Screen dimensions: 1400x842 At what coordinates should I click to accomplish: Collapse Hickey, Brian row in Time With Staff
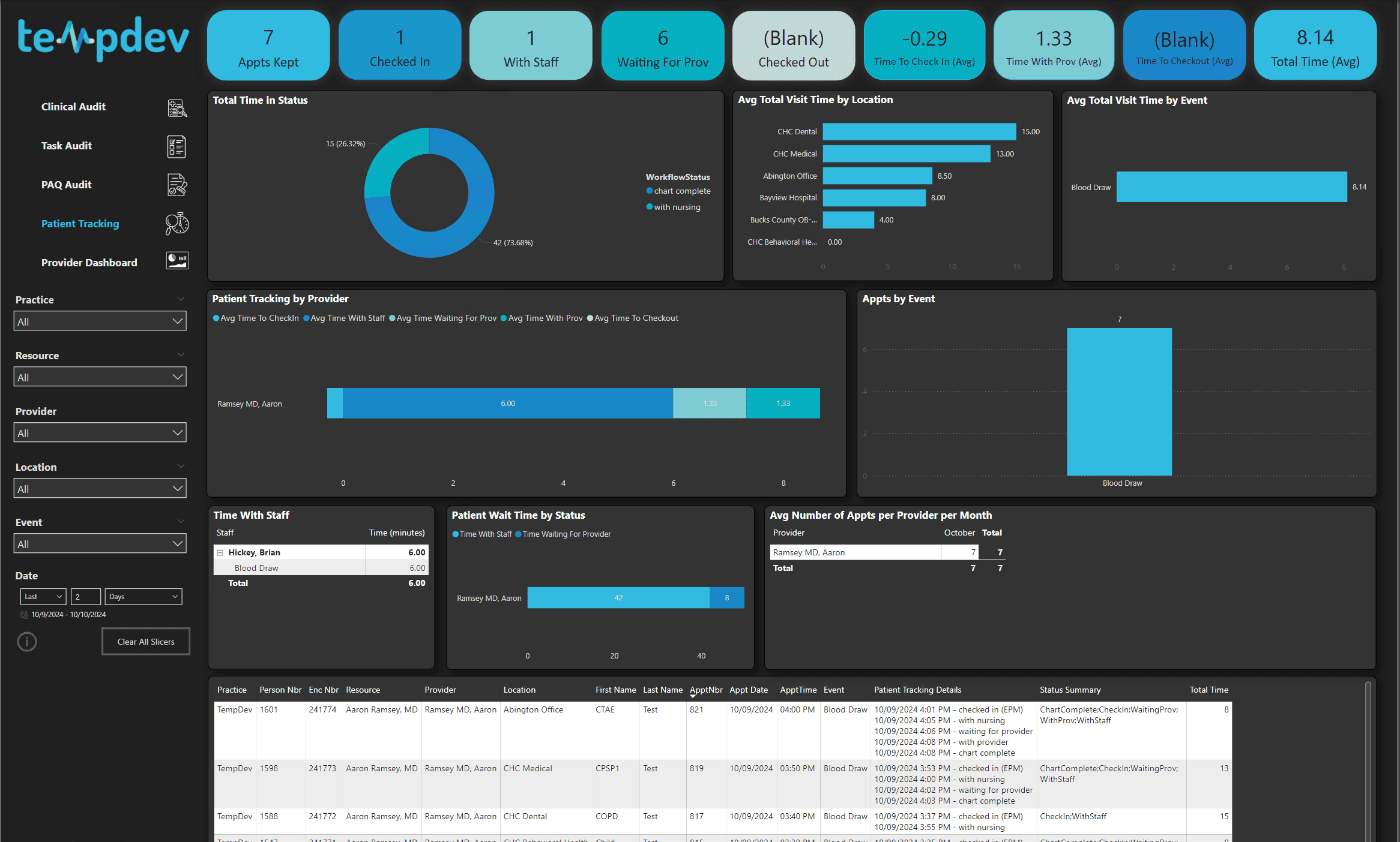click(220, 552)
